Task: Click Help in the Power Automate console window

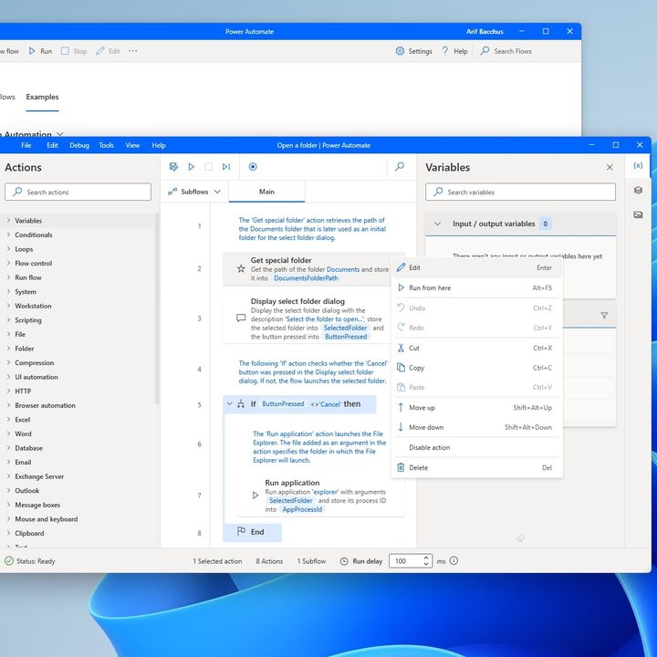Action: 454,51
